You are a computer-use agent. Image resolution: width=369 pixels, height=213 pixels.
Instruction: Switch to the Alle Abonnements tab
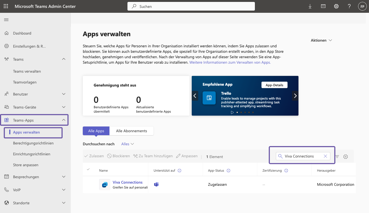click(132, 131)
